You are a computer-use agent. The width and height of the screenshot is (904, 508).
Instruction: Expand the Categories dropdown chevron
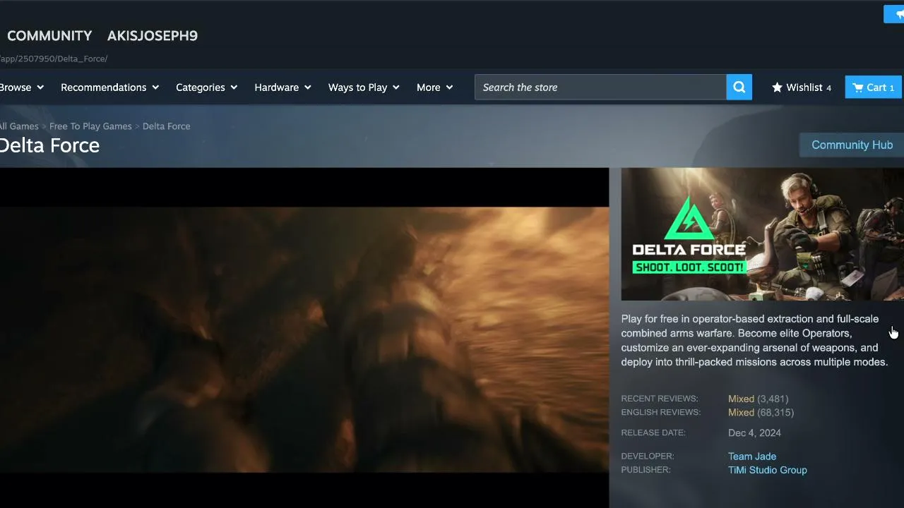coord(234,87)
